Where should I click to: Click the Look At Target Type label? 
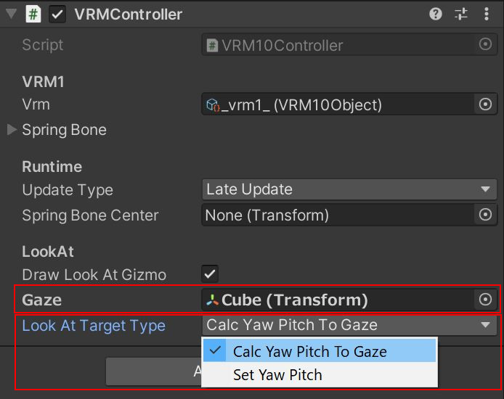point(94,326)
